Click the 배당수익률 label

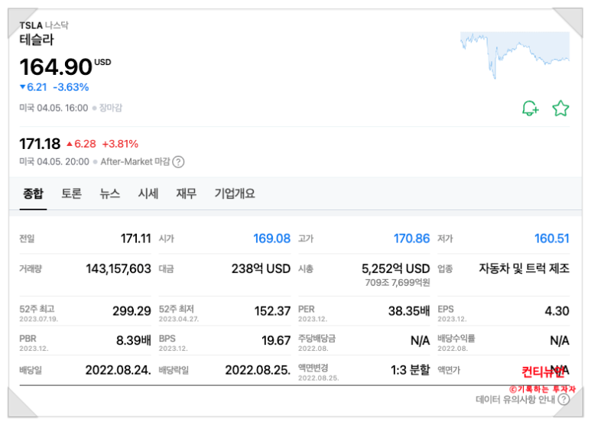click(x=456, y=339)
